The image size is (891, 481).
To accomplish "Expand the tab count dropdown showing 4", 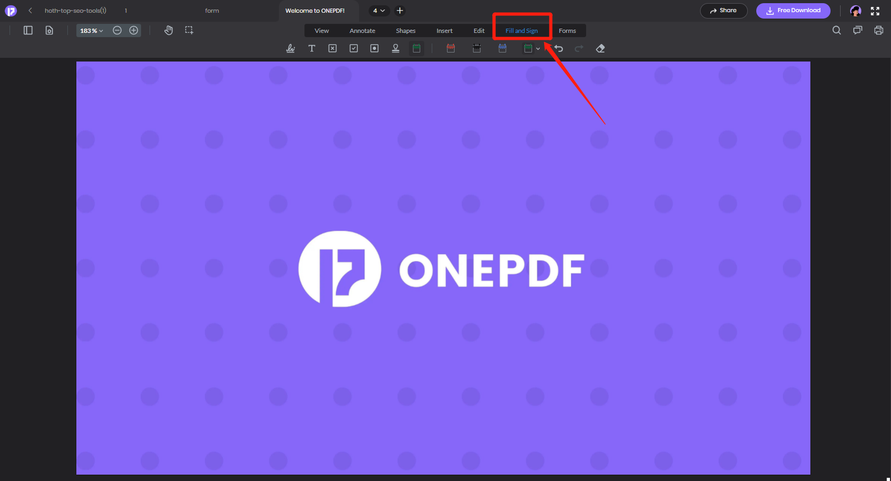I will (x=379, y=11).
